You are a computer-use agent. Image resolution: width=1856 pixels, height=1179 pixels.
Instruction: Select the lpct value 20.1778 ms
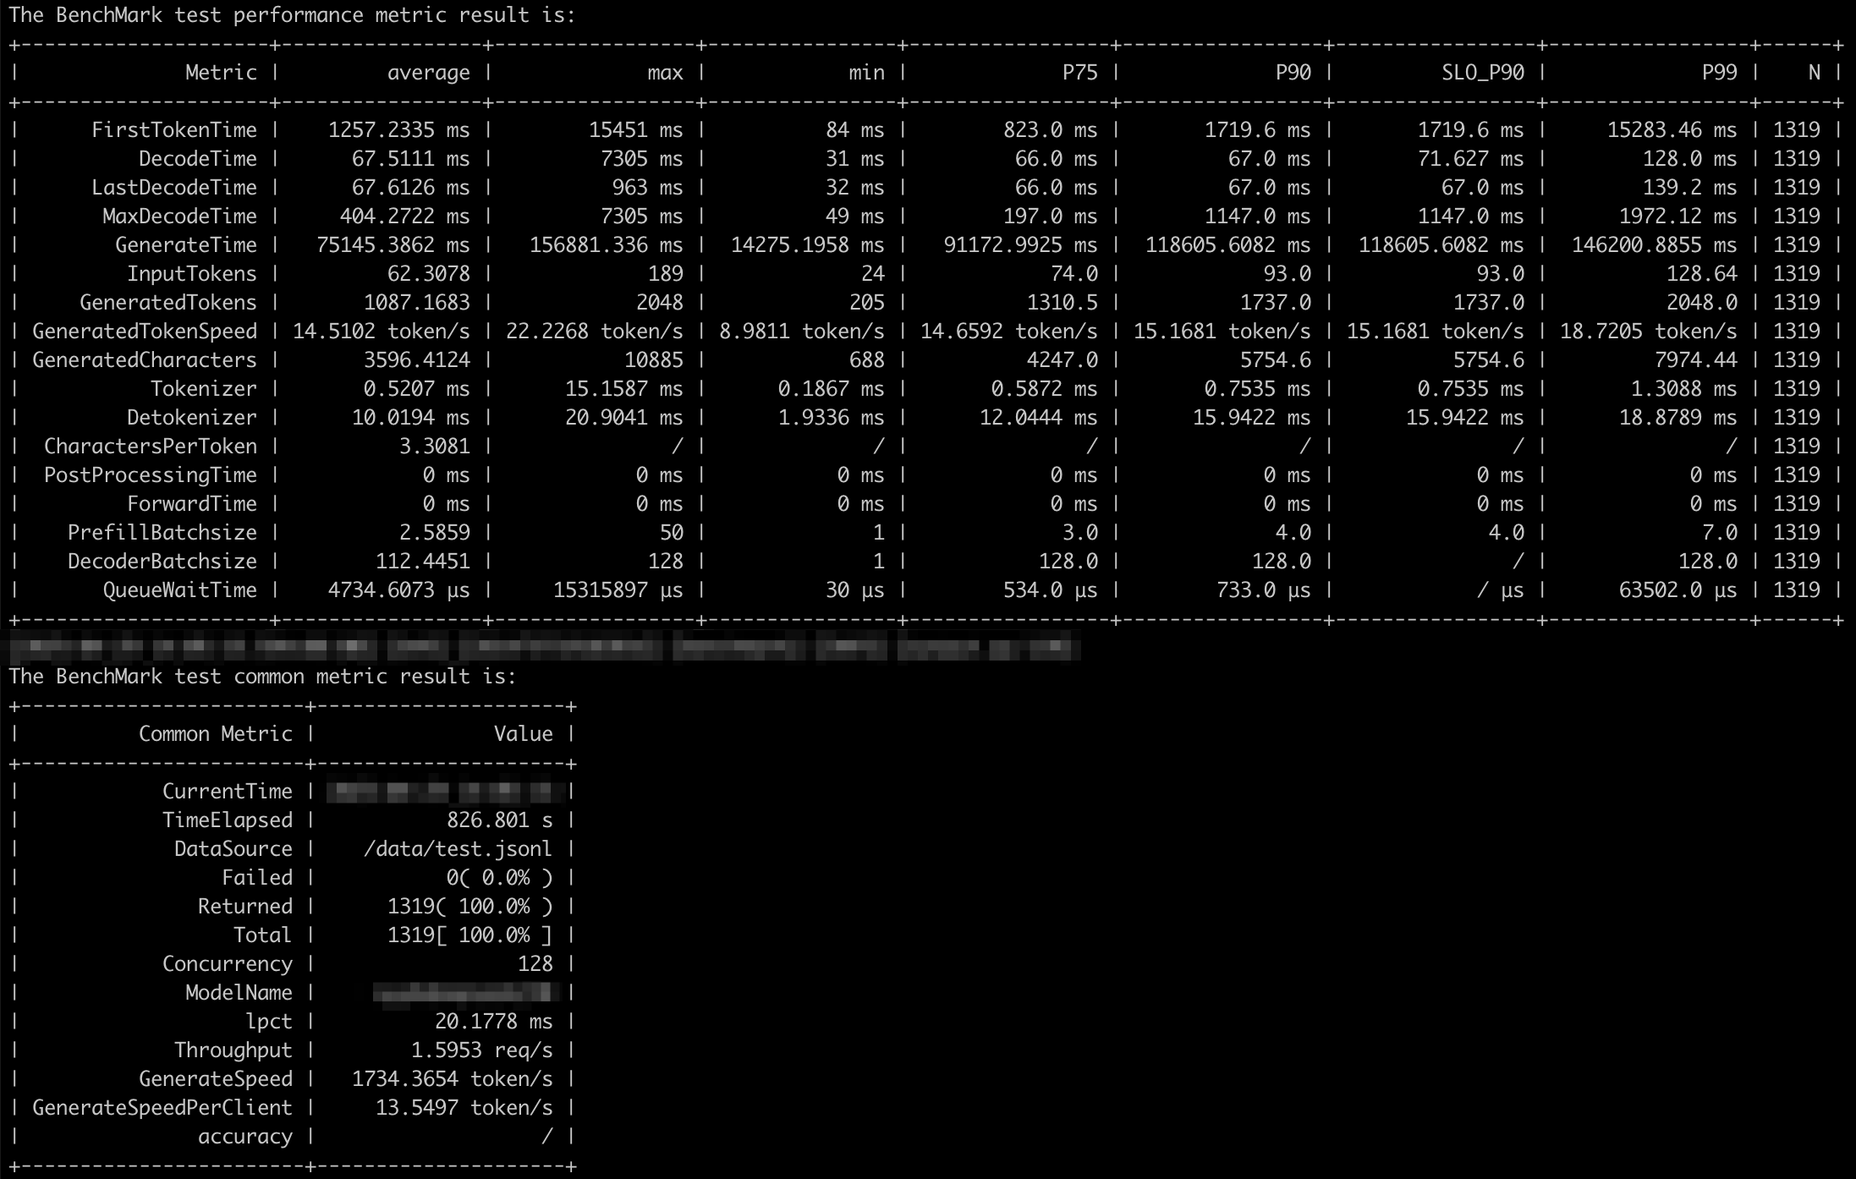(493, 1022)
